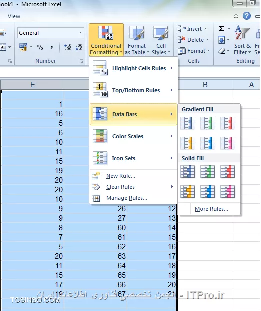Open the Conditional Formatting button

click(x=106, y=40)
